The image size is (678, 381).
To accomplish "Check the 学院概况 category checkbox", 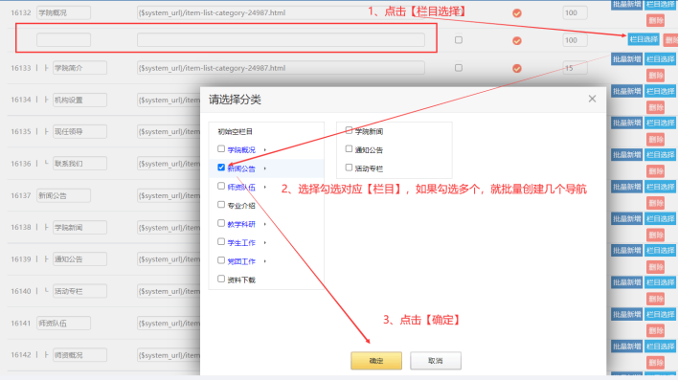I will (x=221, y=148).
